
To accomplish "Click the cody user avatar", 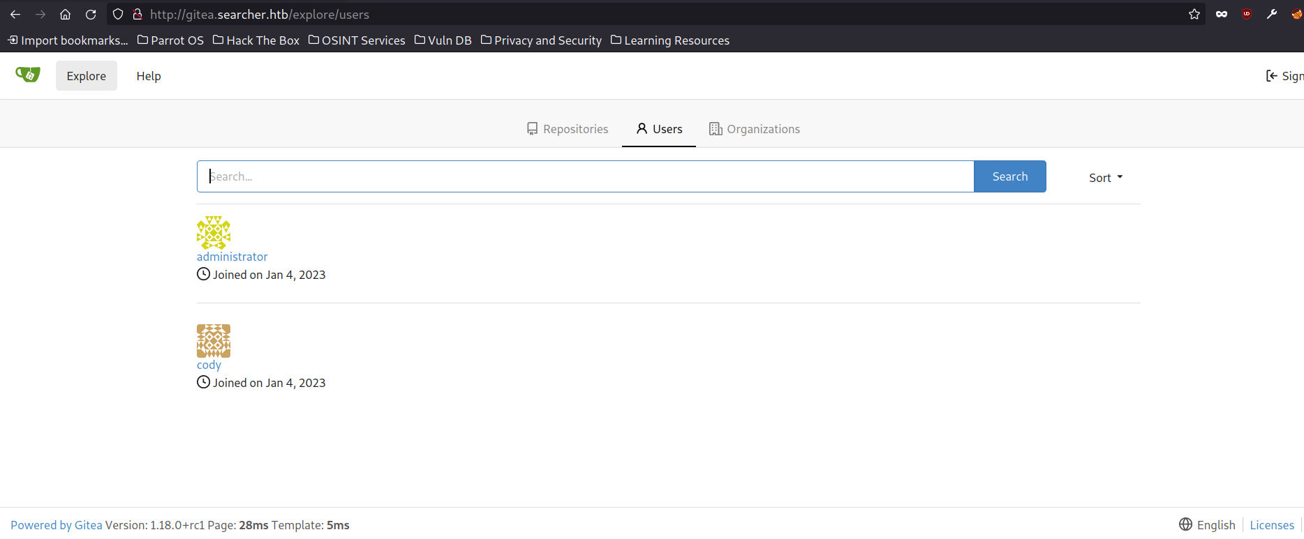I will click(214, 341).
